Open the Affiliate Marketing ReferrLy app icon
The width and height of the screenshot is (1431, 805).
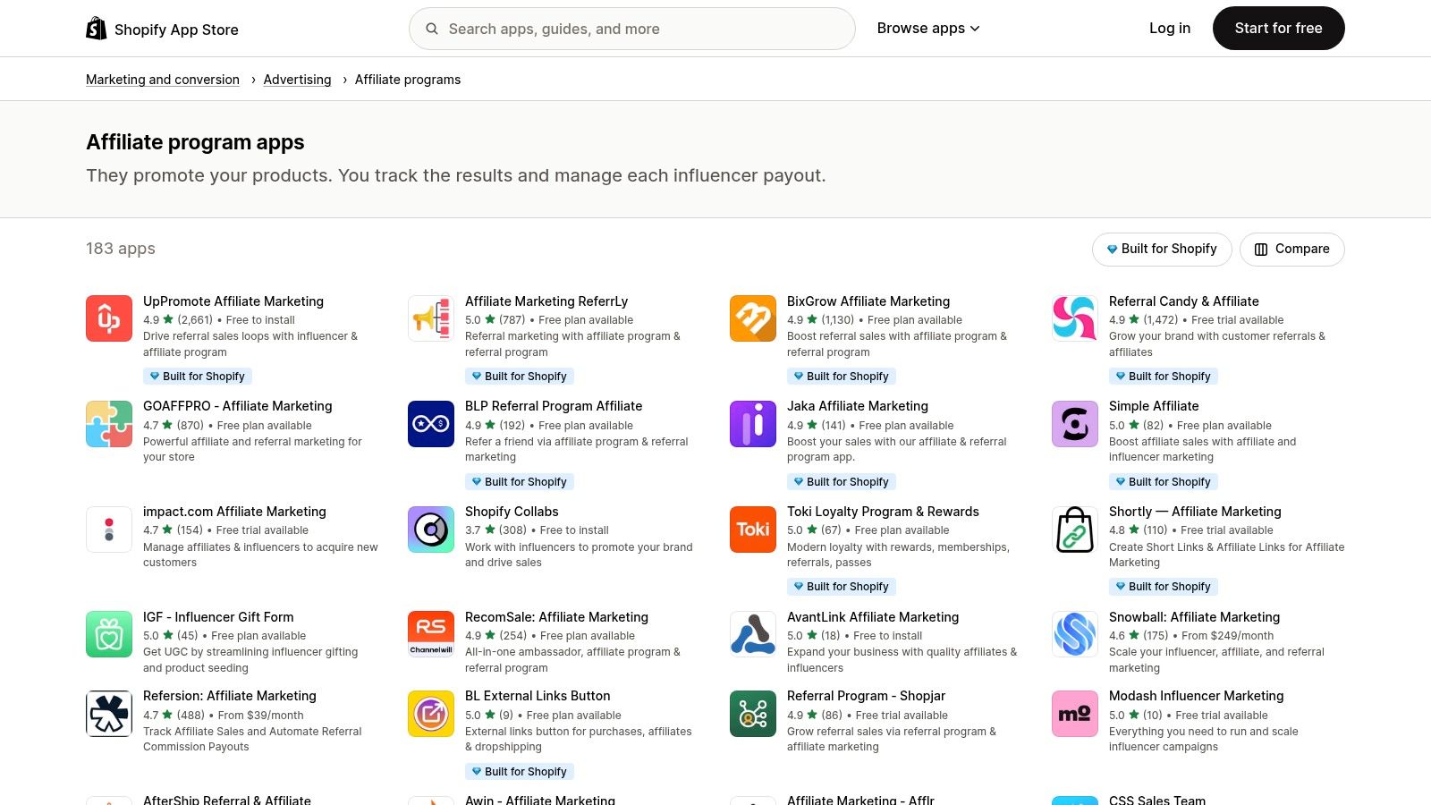tap(431, 318)
